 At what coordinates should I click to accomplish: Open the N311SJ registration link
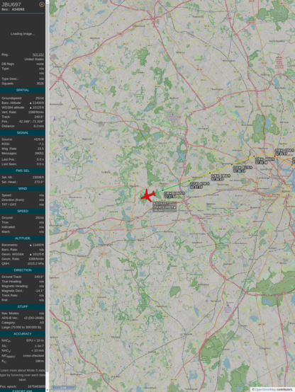pos(38,54)
